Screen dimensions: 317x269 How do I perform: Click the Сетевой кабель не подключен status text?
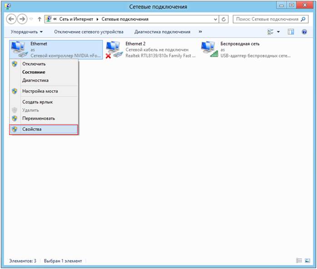coord(157,50)
